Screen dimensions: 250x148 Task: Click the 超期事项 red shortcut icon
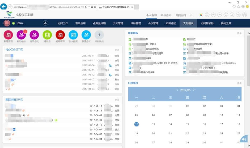60,35
